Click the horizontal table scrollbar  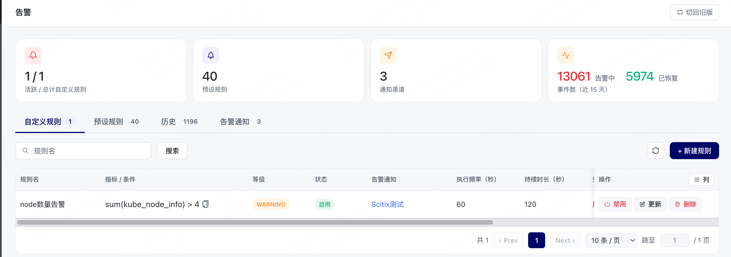(x=255, y=222)
